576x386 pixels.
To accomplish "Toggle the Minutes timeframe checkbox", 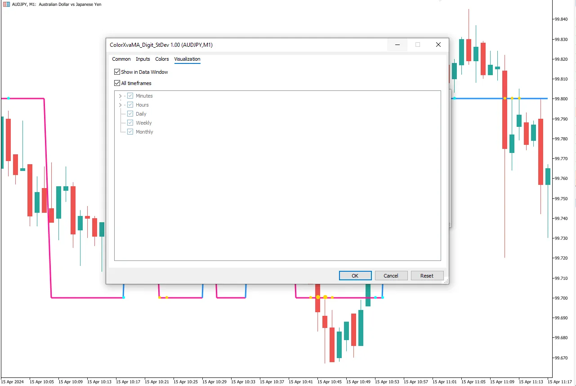I will coord(130,96).
